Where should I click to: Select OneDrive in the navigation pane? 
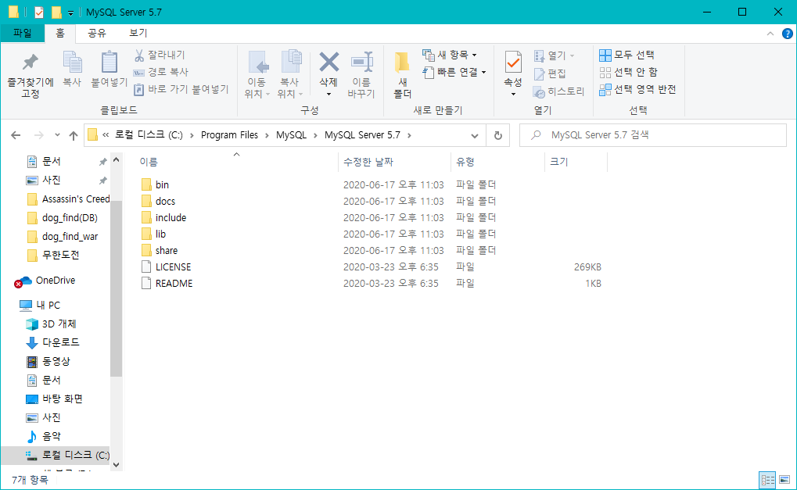point(45,281)
